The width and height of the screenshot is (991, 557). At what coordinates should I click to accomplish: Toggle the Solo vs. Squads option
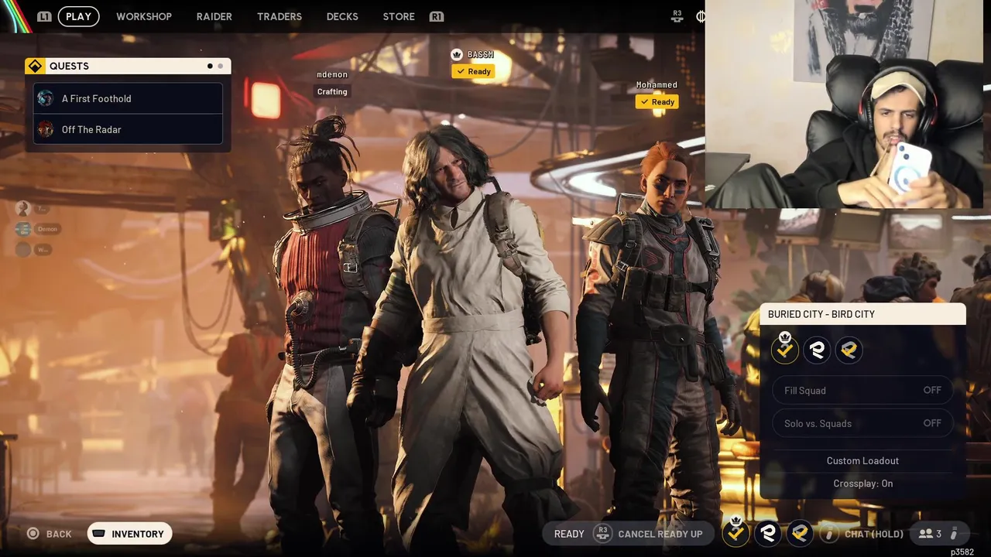tap(862, 423)
